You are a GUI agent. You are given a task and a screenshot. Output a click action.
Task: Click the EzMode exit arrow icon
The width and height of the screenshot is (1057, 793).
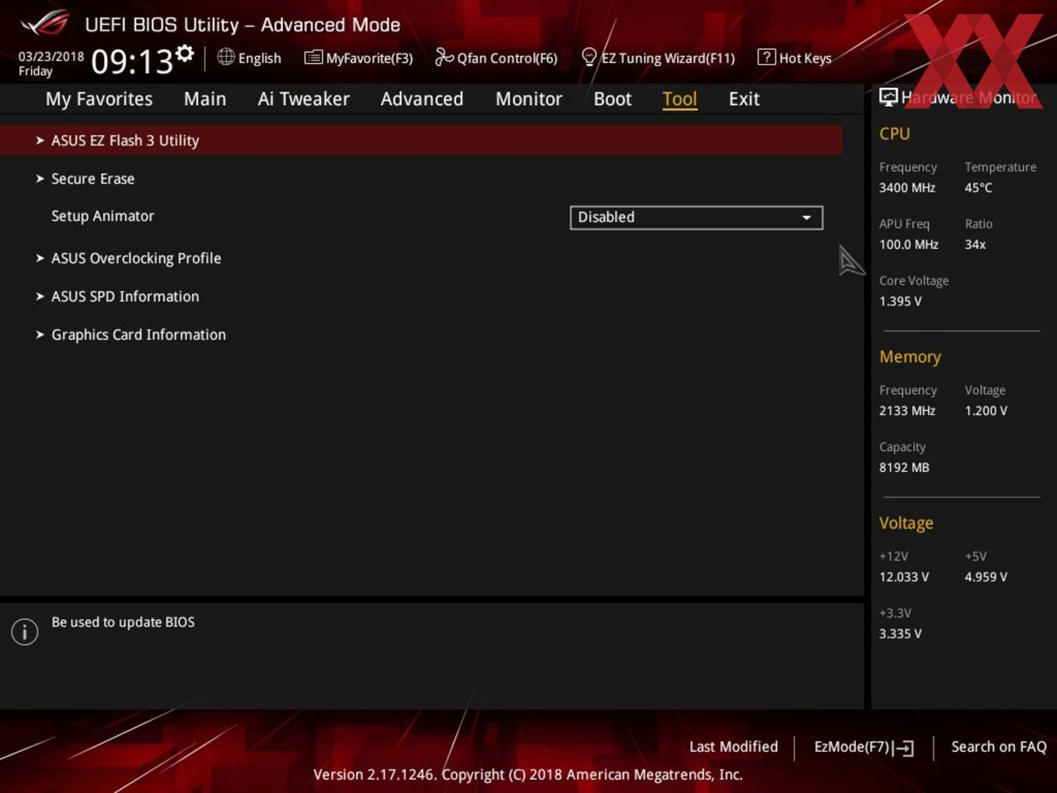click(x=903, y=748)
